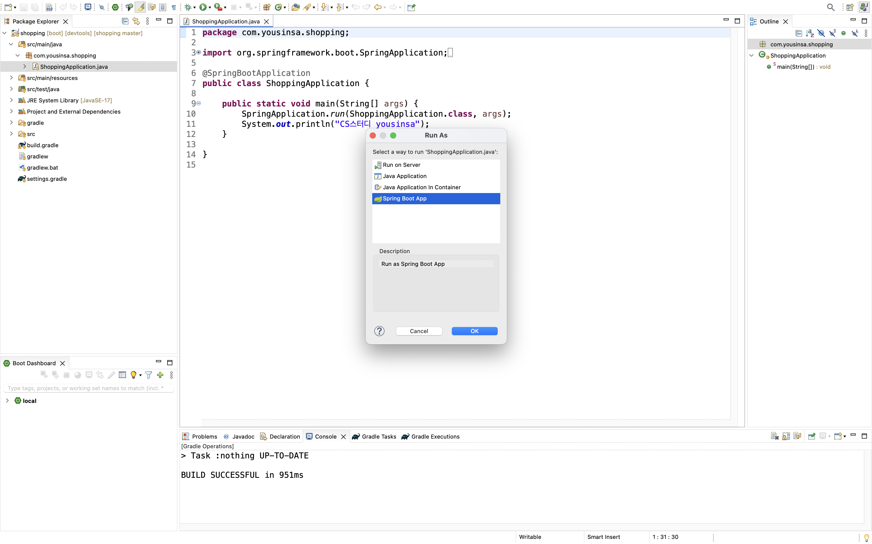This screenshot has height=544, width=872.
Task: Clear the Console output
Action: click(x=774, y=436)
